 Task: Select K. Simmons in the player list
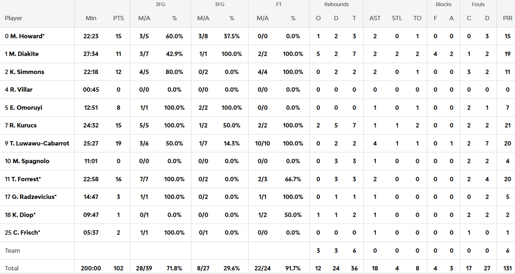[27, 72]
